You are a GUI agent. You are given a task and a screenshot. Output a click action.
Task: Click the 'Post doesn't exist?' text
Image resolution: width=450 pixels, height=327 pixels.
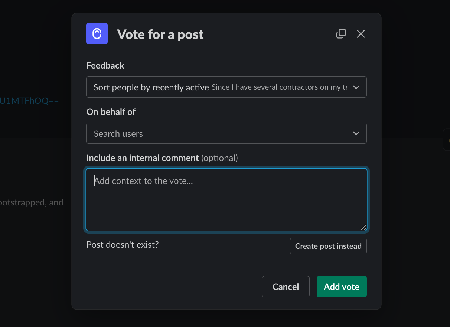point(123,245)
